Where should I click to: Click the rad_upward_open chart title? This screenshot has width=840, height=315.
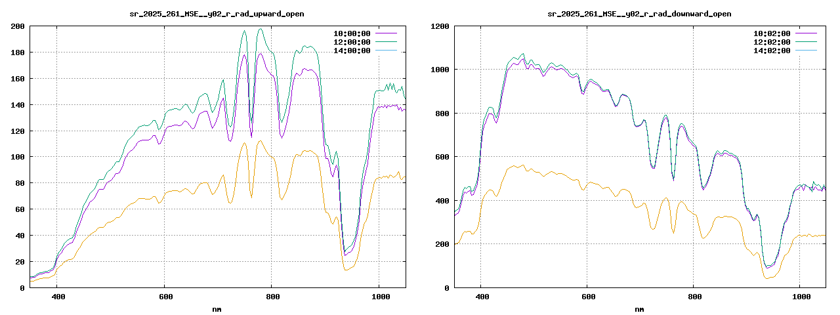point(217,14)
